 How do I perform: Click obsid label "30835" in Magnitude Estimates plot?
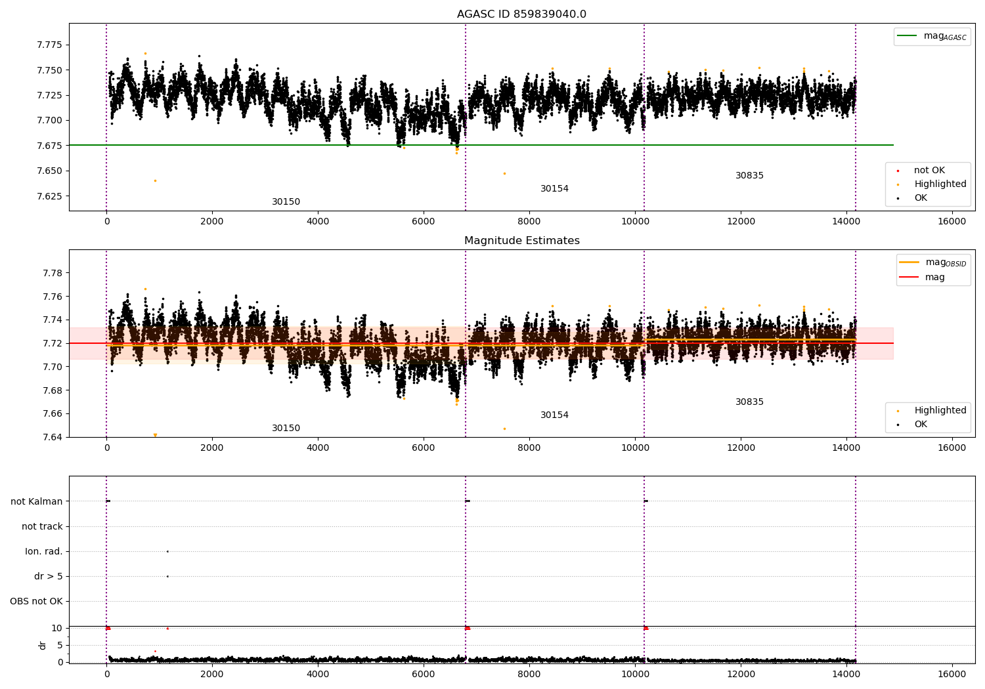pyautogui.click(x=749, y=402)
